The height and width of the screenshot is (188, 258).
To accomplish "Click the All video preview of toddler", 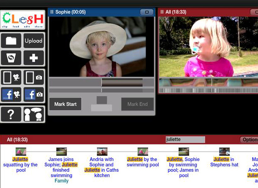I will pyautogui.click(x=208, y=47).
